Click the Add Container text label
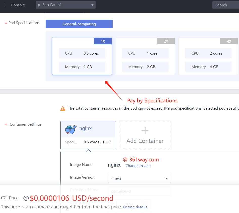Viewport: 239px width, 213px height. click(x=145, y=141)
